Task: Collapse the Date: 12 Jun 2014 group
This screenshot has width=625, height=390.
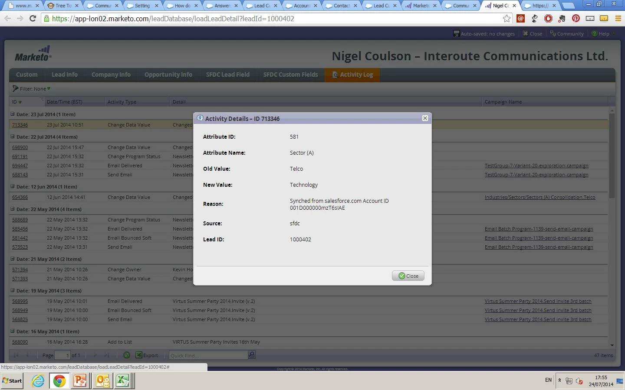Action: (13, 186)
